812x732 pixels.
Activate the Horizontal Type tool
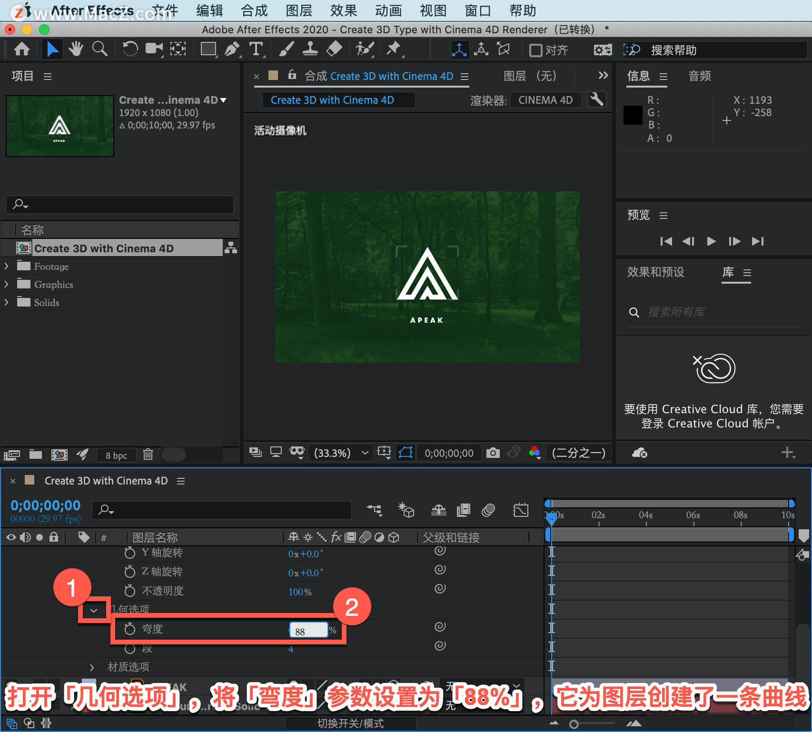256,49
